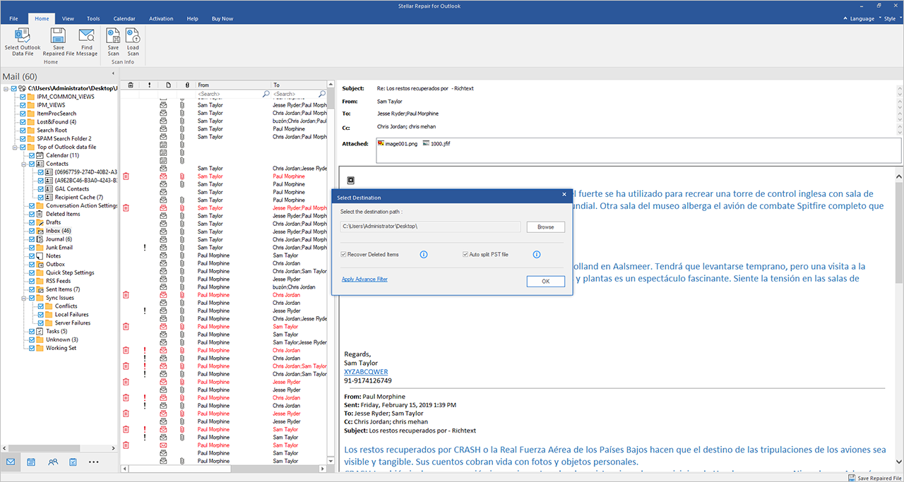The image size is (904, 482).
Task: Click magnifier icon in To search box
Action: tap(322, 93)
